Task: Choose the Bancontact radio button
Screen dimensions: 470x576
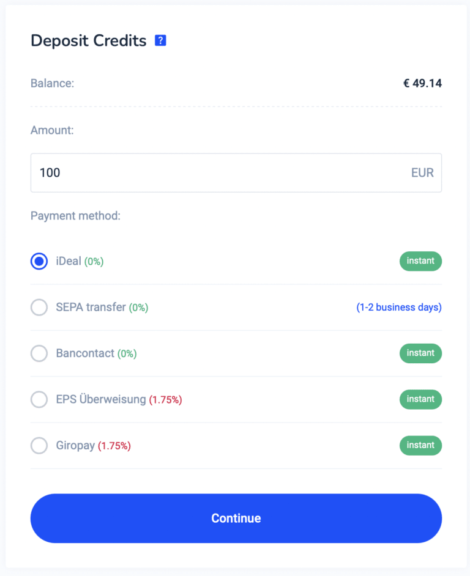Action: pos(39,353)
